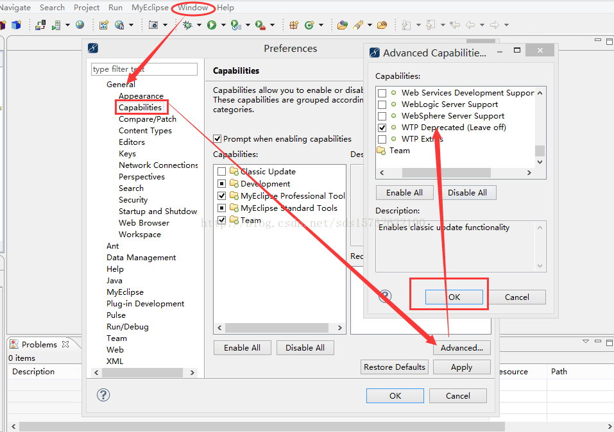Open the Debug dropdown arrow
The height and width of the screenshot is (432, 614).
click(200, 25)
